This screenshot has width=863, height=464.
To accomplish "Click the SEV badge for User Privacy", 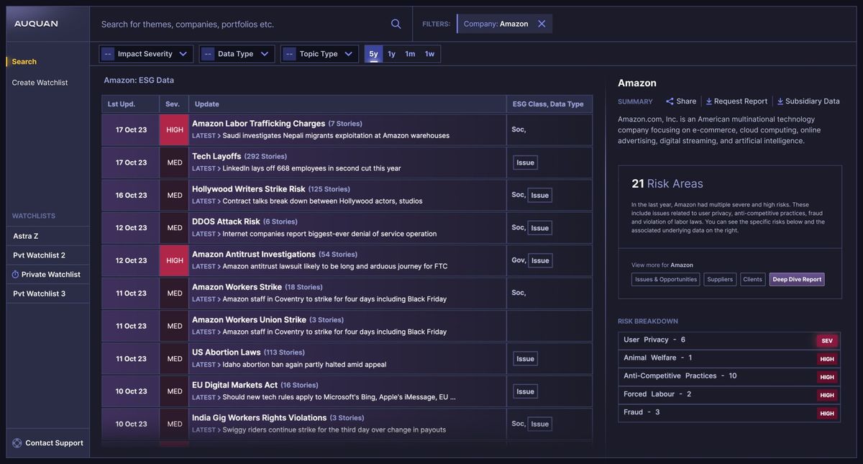I will 827,340.
